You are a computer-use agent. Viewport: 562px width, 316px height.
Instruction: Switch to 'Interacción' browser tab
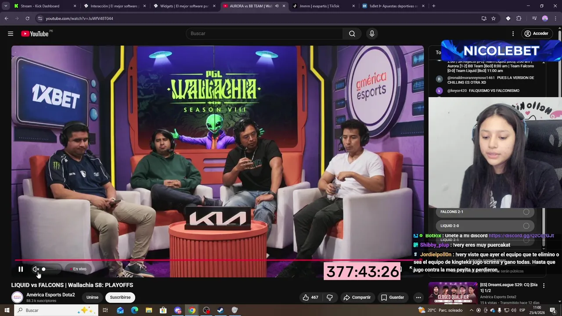[114, 6]
